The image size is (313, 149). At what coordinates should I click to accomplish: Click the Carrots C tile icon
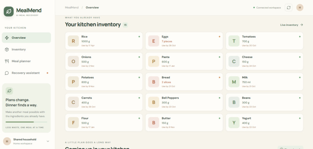(73, 102)
